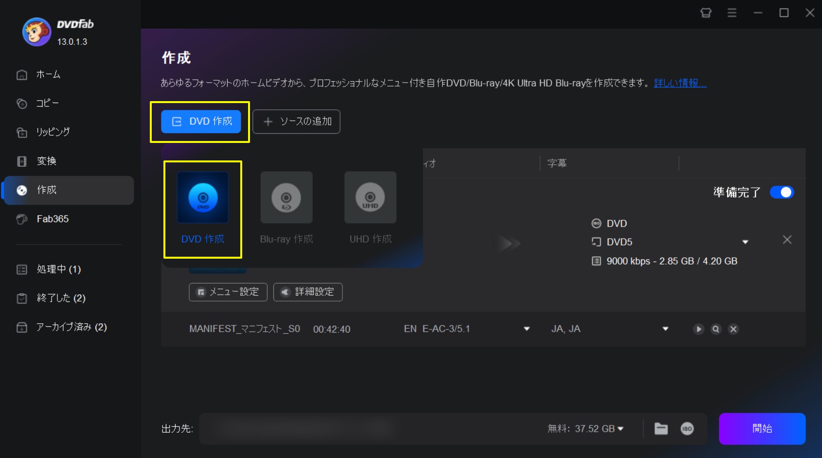Image resolution: width=822 pixels, height=458 pixels.
Task: Click the blue DVD 作成 mode button
Action: point(201,121)
